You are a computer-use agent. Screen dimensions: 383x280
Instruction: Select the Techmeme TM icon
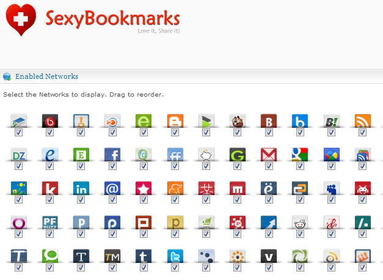tap(112, 256)
